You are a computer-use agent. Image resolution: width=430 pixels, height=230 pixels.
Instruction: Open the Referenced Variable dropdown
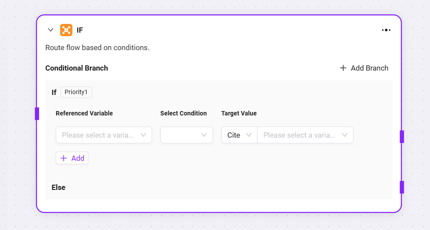pos(104,135)
